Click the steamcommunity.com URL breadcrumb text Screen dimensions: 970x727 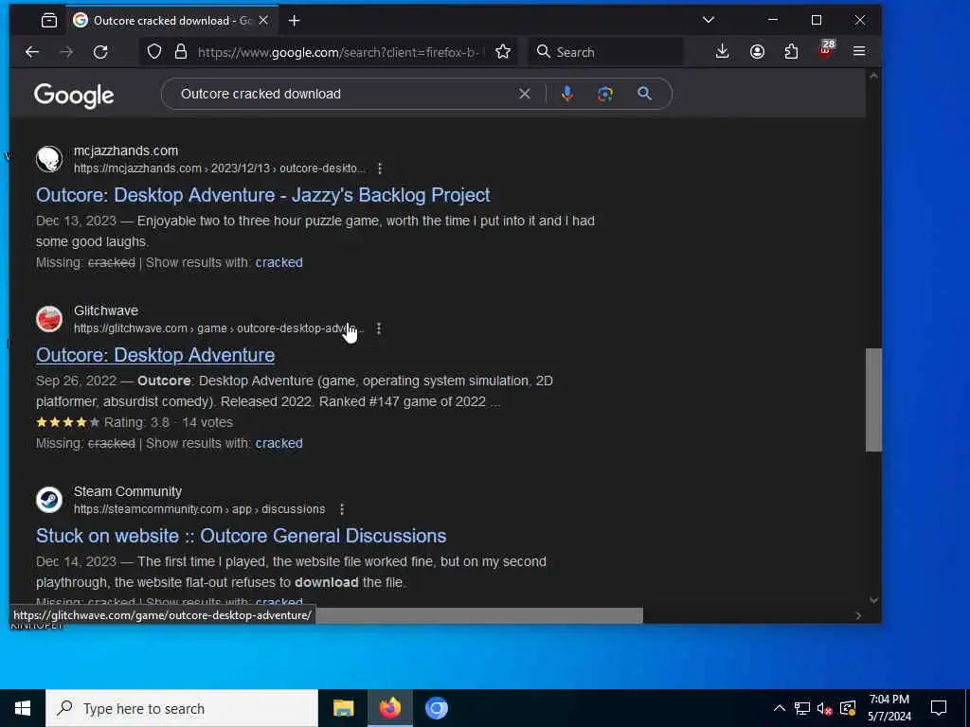[x=199, y=508]
